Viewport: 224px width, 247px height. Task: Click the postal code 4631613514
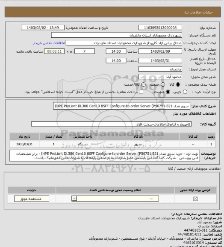click(194, 243)
